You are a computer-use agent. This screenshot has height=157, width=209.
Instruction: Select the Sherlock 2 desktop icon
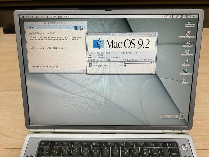click(x=187, y=62)
